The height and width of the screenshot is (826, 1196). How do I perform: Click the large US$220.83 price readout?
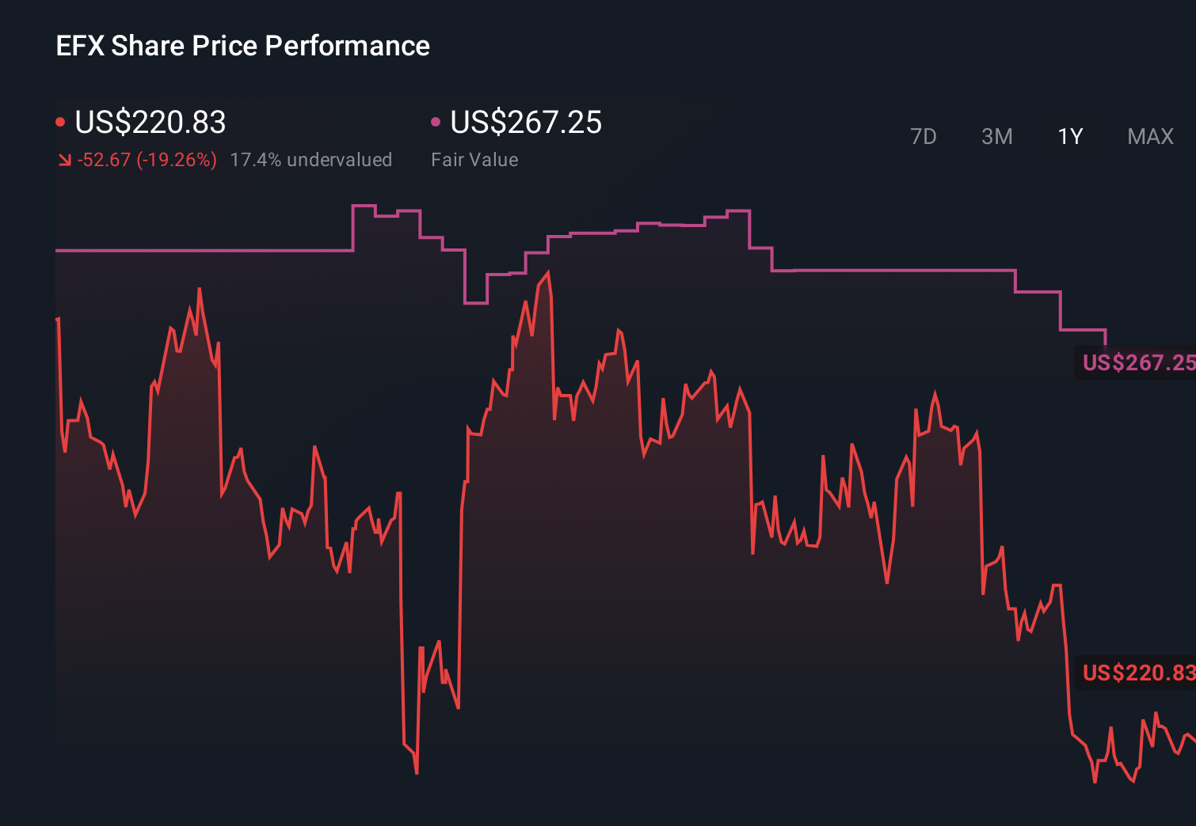coord(149,123)
